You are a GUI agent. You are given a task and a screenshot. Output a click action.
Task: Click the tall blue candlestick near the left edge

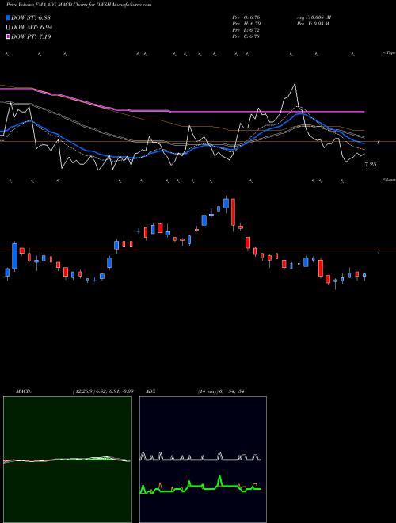click(15, 256)
